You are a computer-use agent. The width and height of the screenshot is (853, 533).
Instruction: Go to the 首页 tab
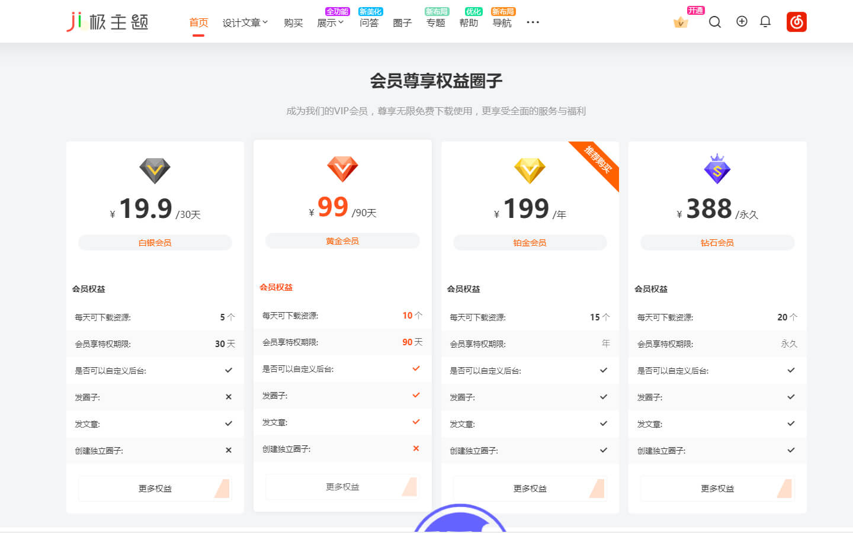[x=198, y=23]
